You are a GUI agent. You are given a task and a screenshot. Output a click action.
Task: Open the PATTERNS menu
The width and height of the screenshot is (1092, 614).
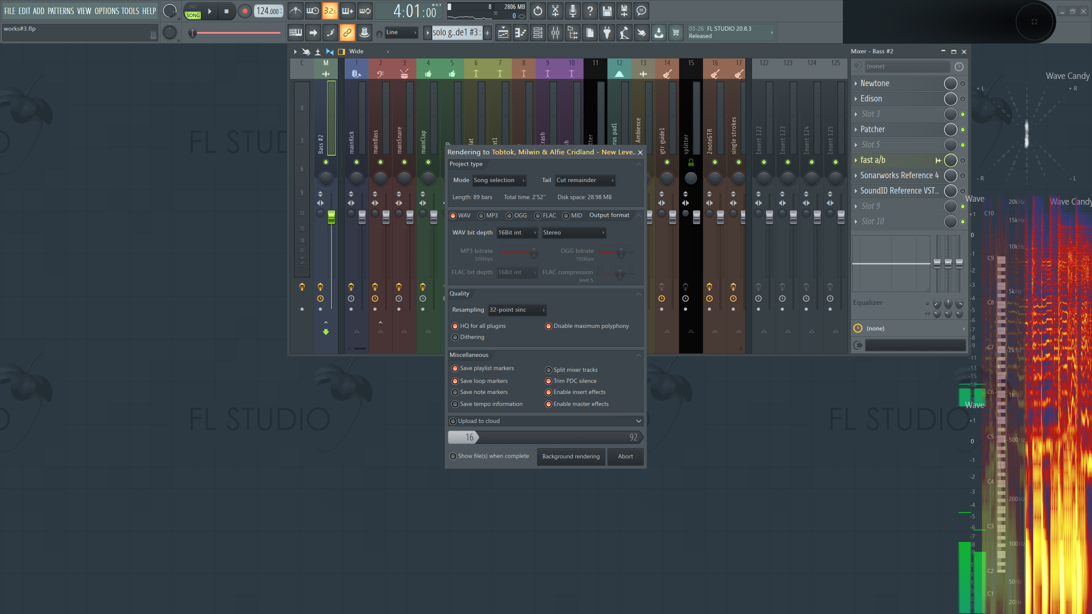point(61,11)
